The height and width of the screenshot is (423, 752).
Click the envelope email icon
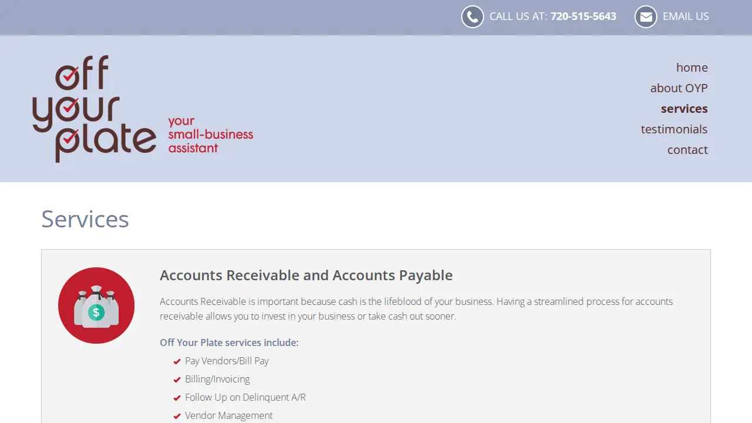point(646,17)
